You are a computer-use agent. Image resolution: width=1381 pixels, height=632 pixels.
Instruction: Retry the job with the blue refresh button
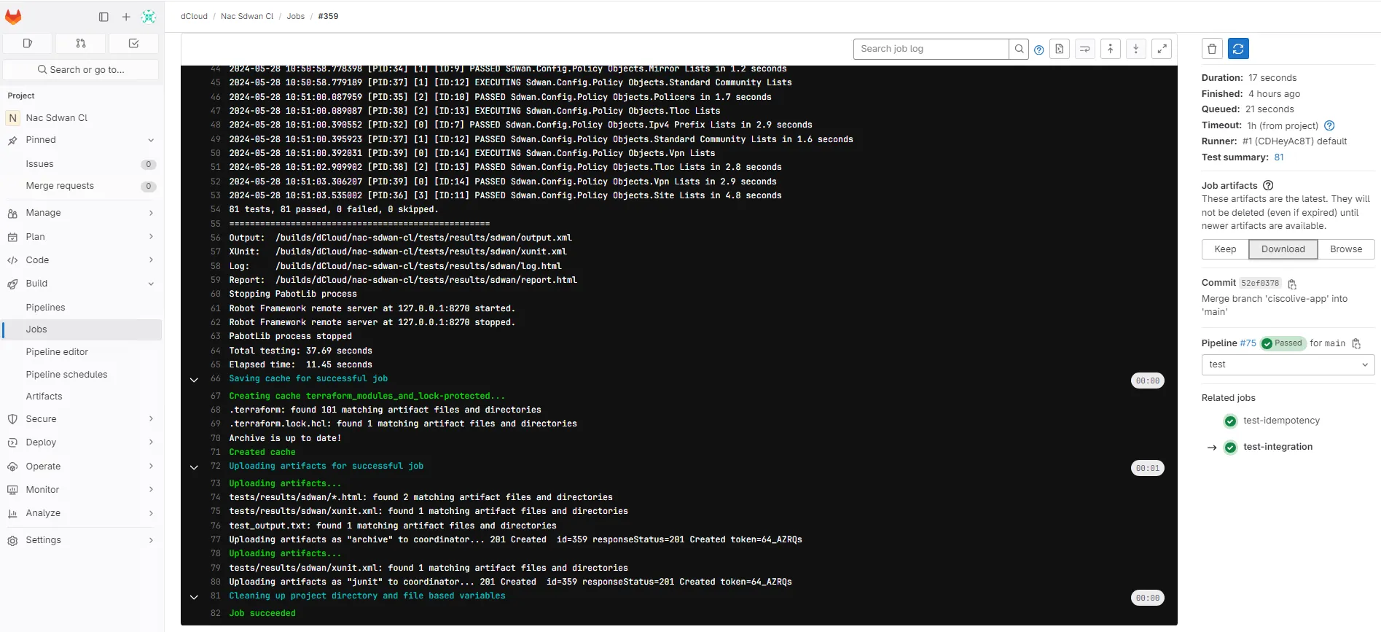point(1238,49)
